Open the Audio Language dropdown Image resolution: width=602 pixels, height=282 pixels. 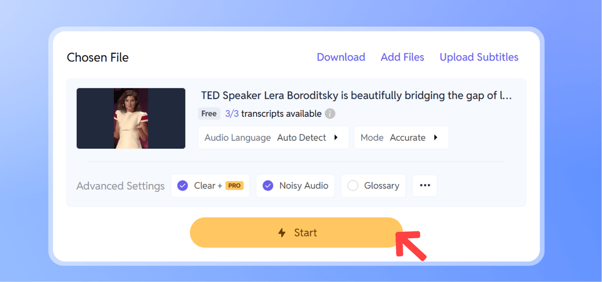pyautogui.click(x=273, y=137)
